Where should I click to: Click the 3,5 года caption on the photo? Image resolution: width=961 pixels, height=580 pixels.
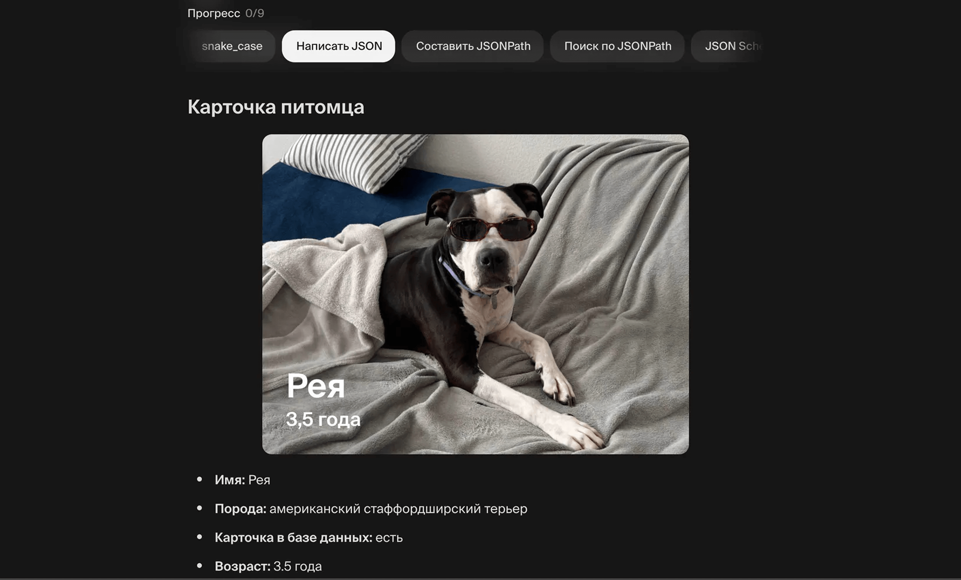[323, 419]
